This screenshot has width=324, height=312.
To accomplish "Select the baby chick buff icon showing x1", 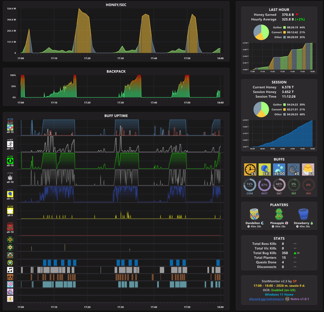I will pyautogui.click(x=308, y=169).
